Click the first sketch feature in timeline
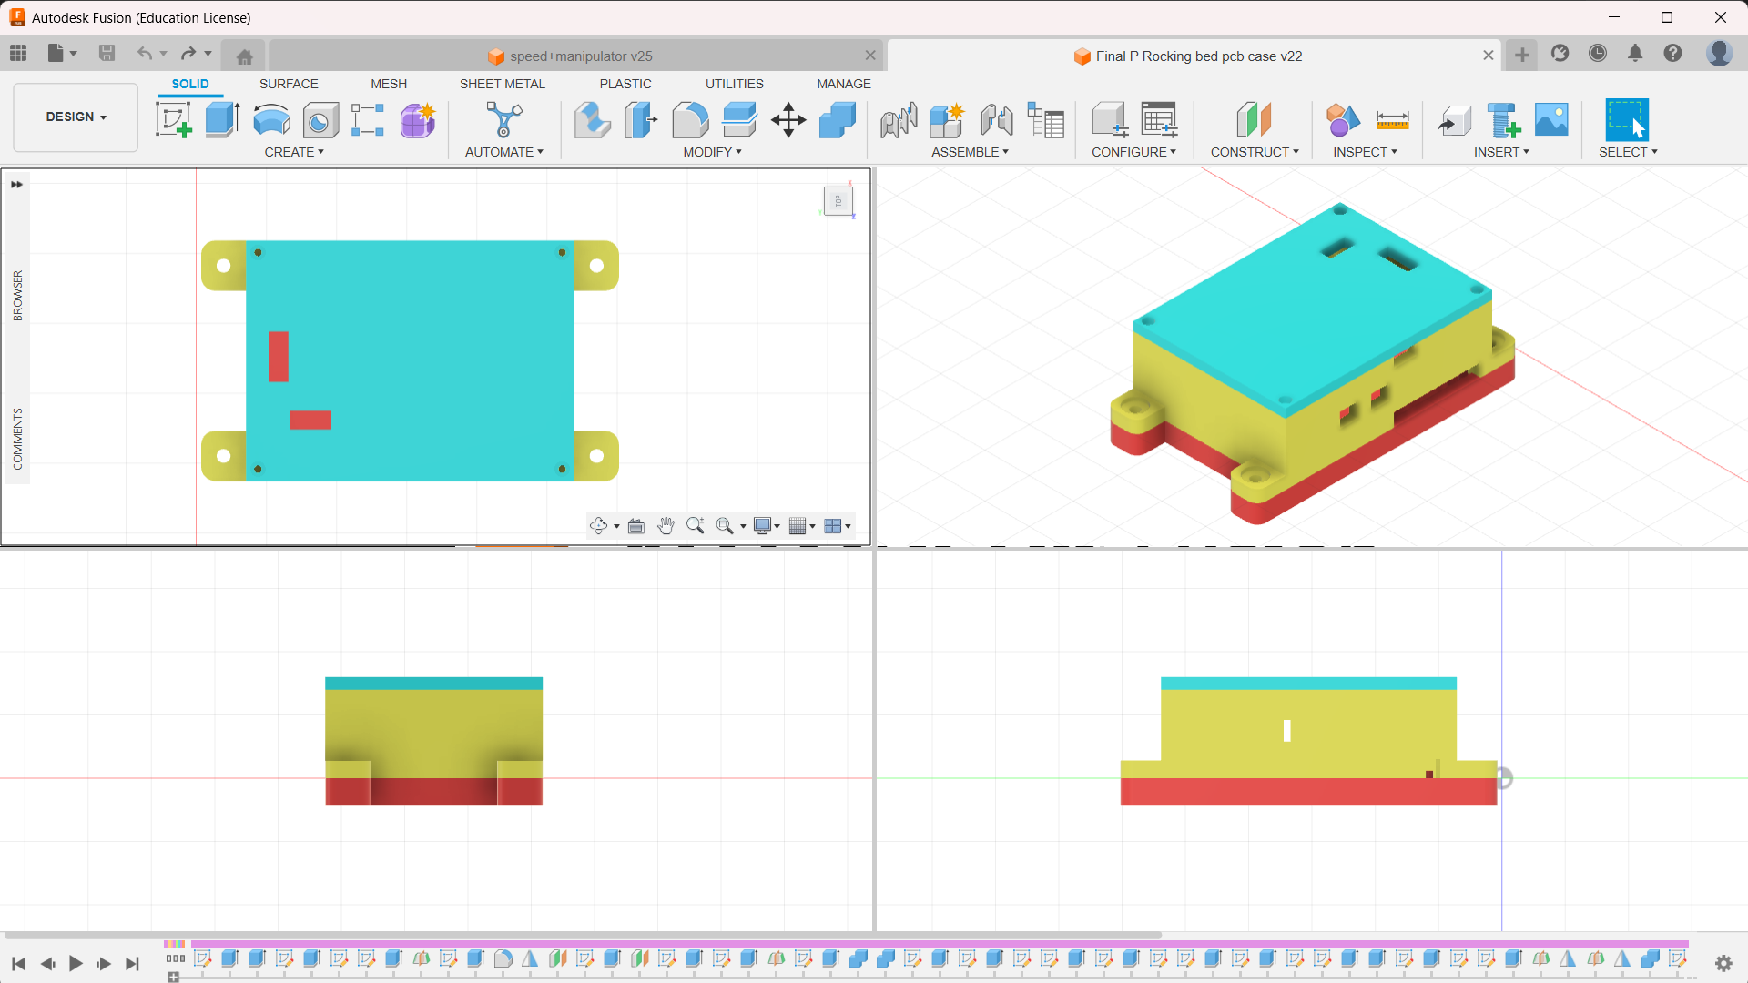The height and width of the screenshot is (983, 1748). pyautogui.click(x=203, y=958)
